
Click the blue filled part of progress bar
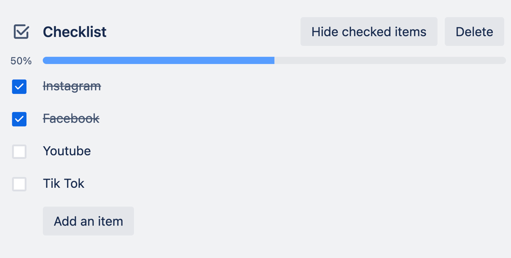point(158,61)
